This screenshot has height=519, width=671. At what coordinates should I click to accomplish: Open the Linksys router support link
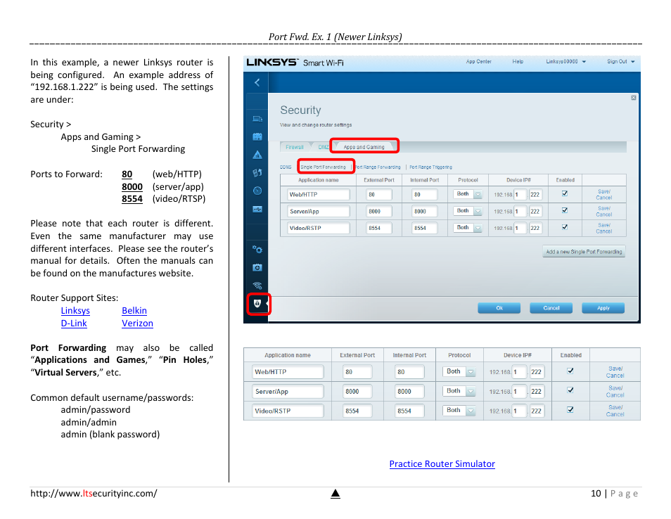point(75,311)
